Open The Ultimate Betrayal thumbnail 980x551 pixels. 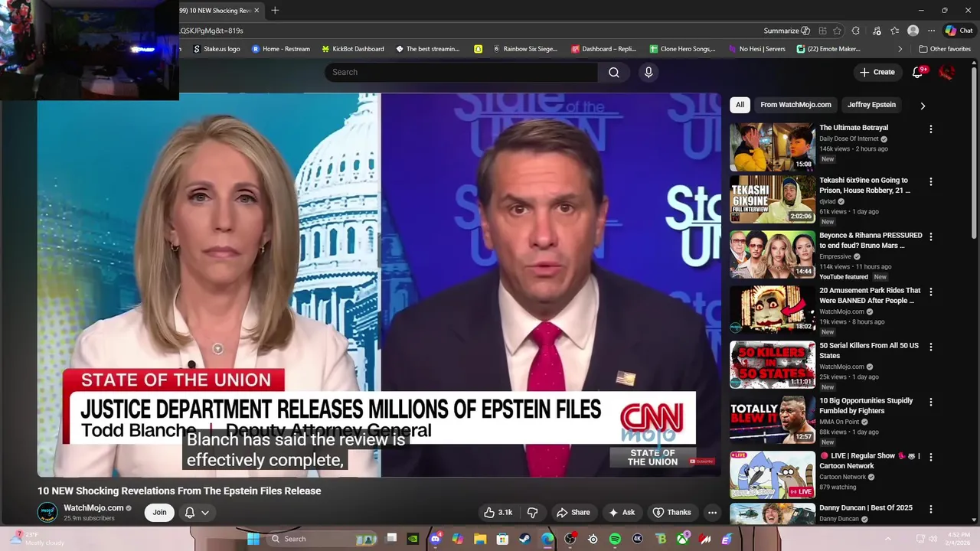tap(772, 147)
